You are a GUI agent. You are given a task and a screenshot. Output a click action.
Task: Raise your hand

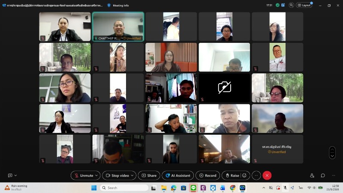click(232, 175)
